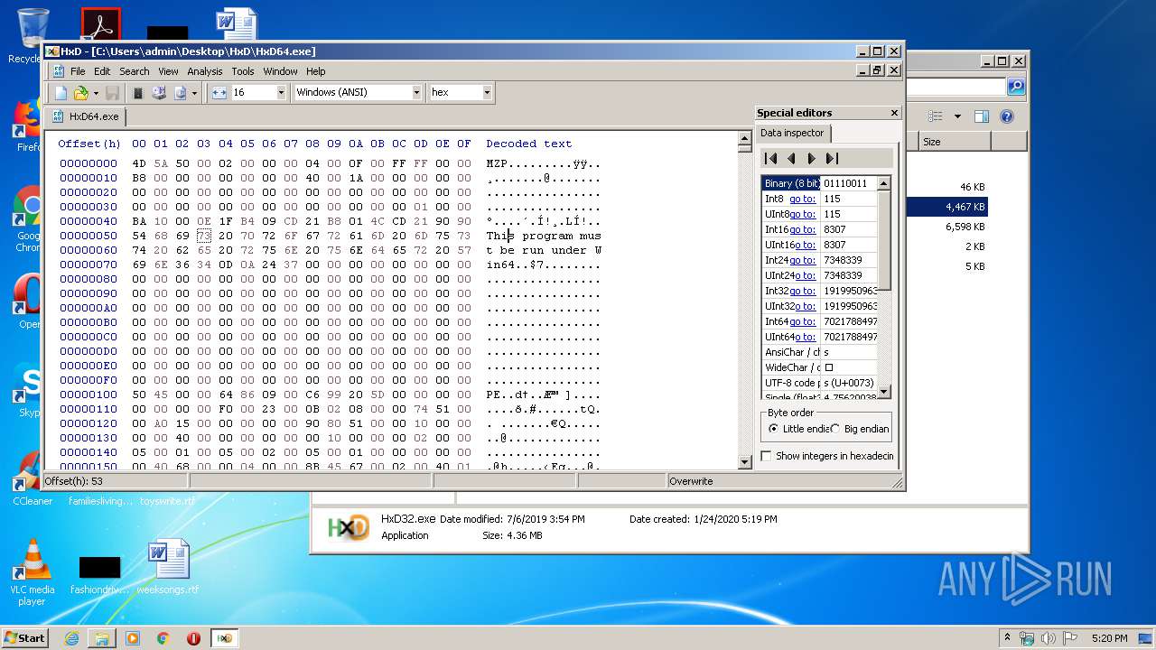Close the Special editors panel
The width and height of the screenshot is (1156, 650).
[894, 113]
